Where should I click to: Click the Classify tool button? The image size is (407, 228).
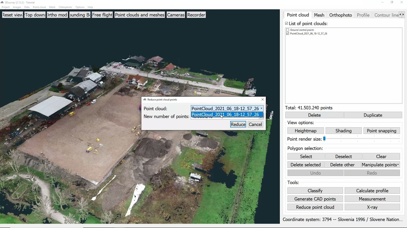point(315,191)
